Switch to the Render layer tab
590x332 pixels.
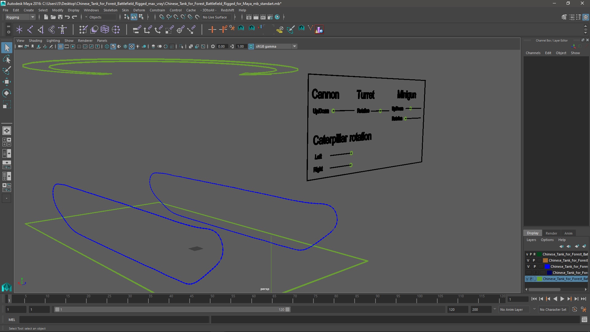point(551,233)
